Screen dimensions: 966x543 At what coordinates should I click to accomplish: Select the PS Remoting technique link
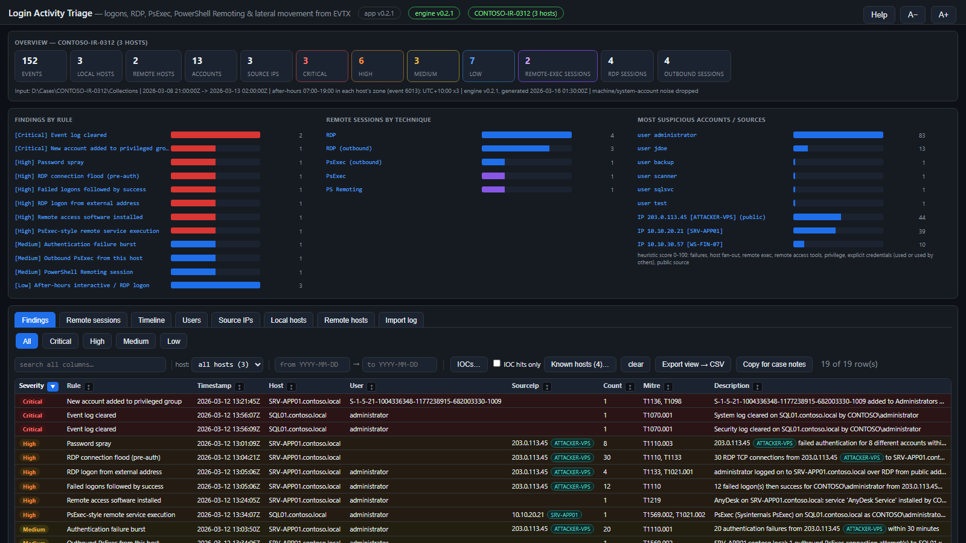click(x=344, y=189)
